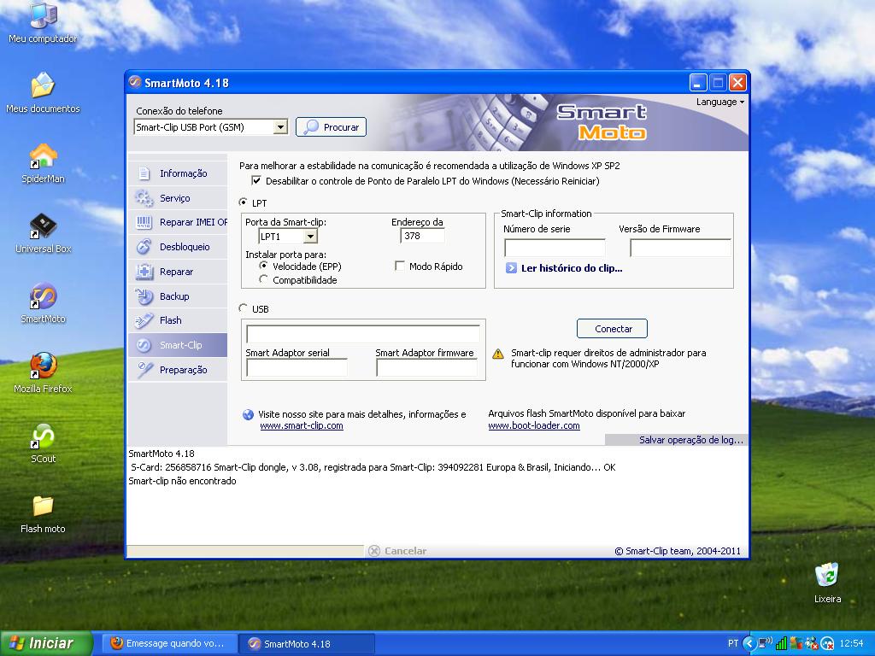Viewport: 875px width, 656px height.
Task: Select the Serviço gears icon in sidebar
Action: (x=144, y=198)
